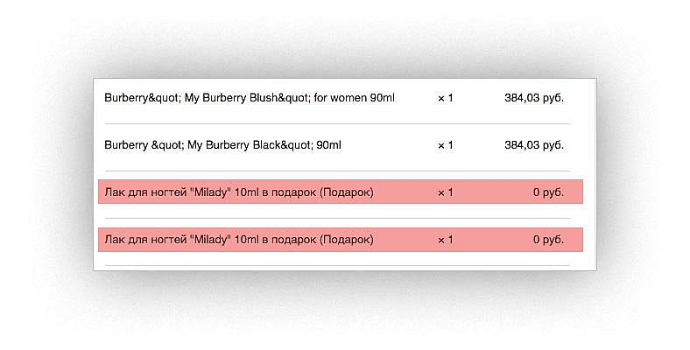Click the word "Milady" in lower pink row
The height and width of the screenshot is (350, 690).
click(212, 240)
